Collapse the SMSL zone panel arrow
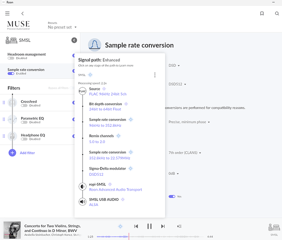Viewport: 282px width, 240px height. tap(74, 40)
